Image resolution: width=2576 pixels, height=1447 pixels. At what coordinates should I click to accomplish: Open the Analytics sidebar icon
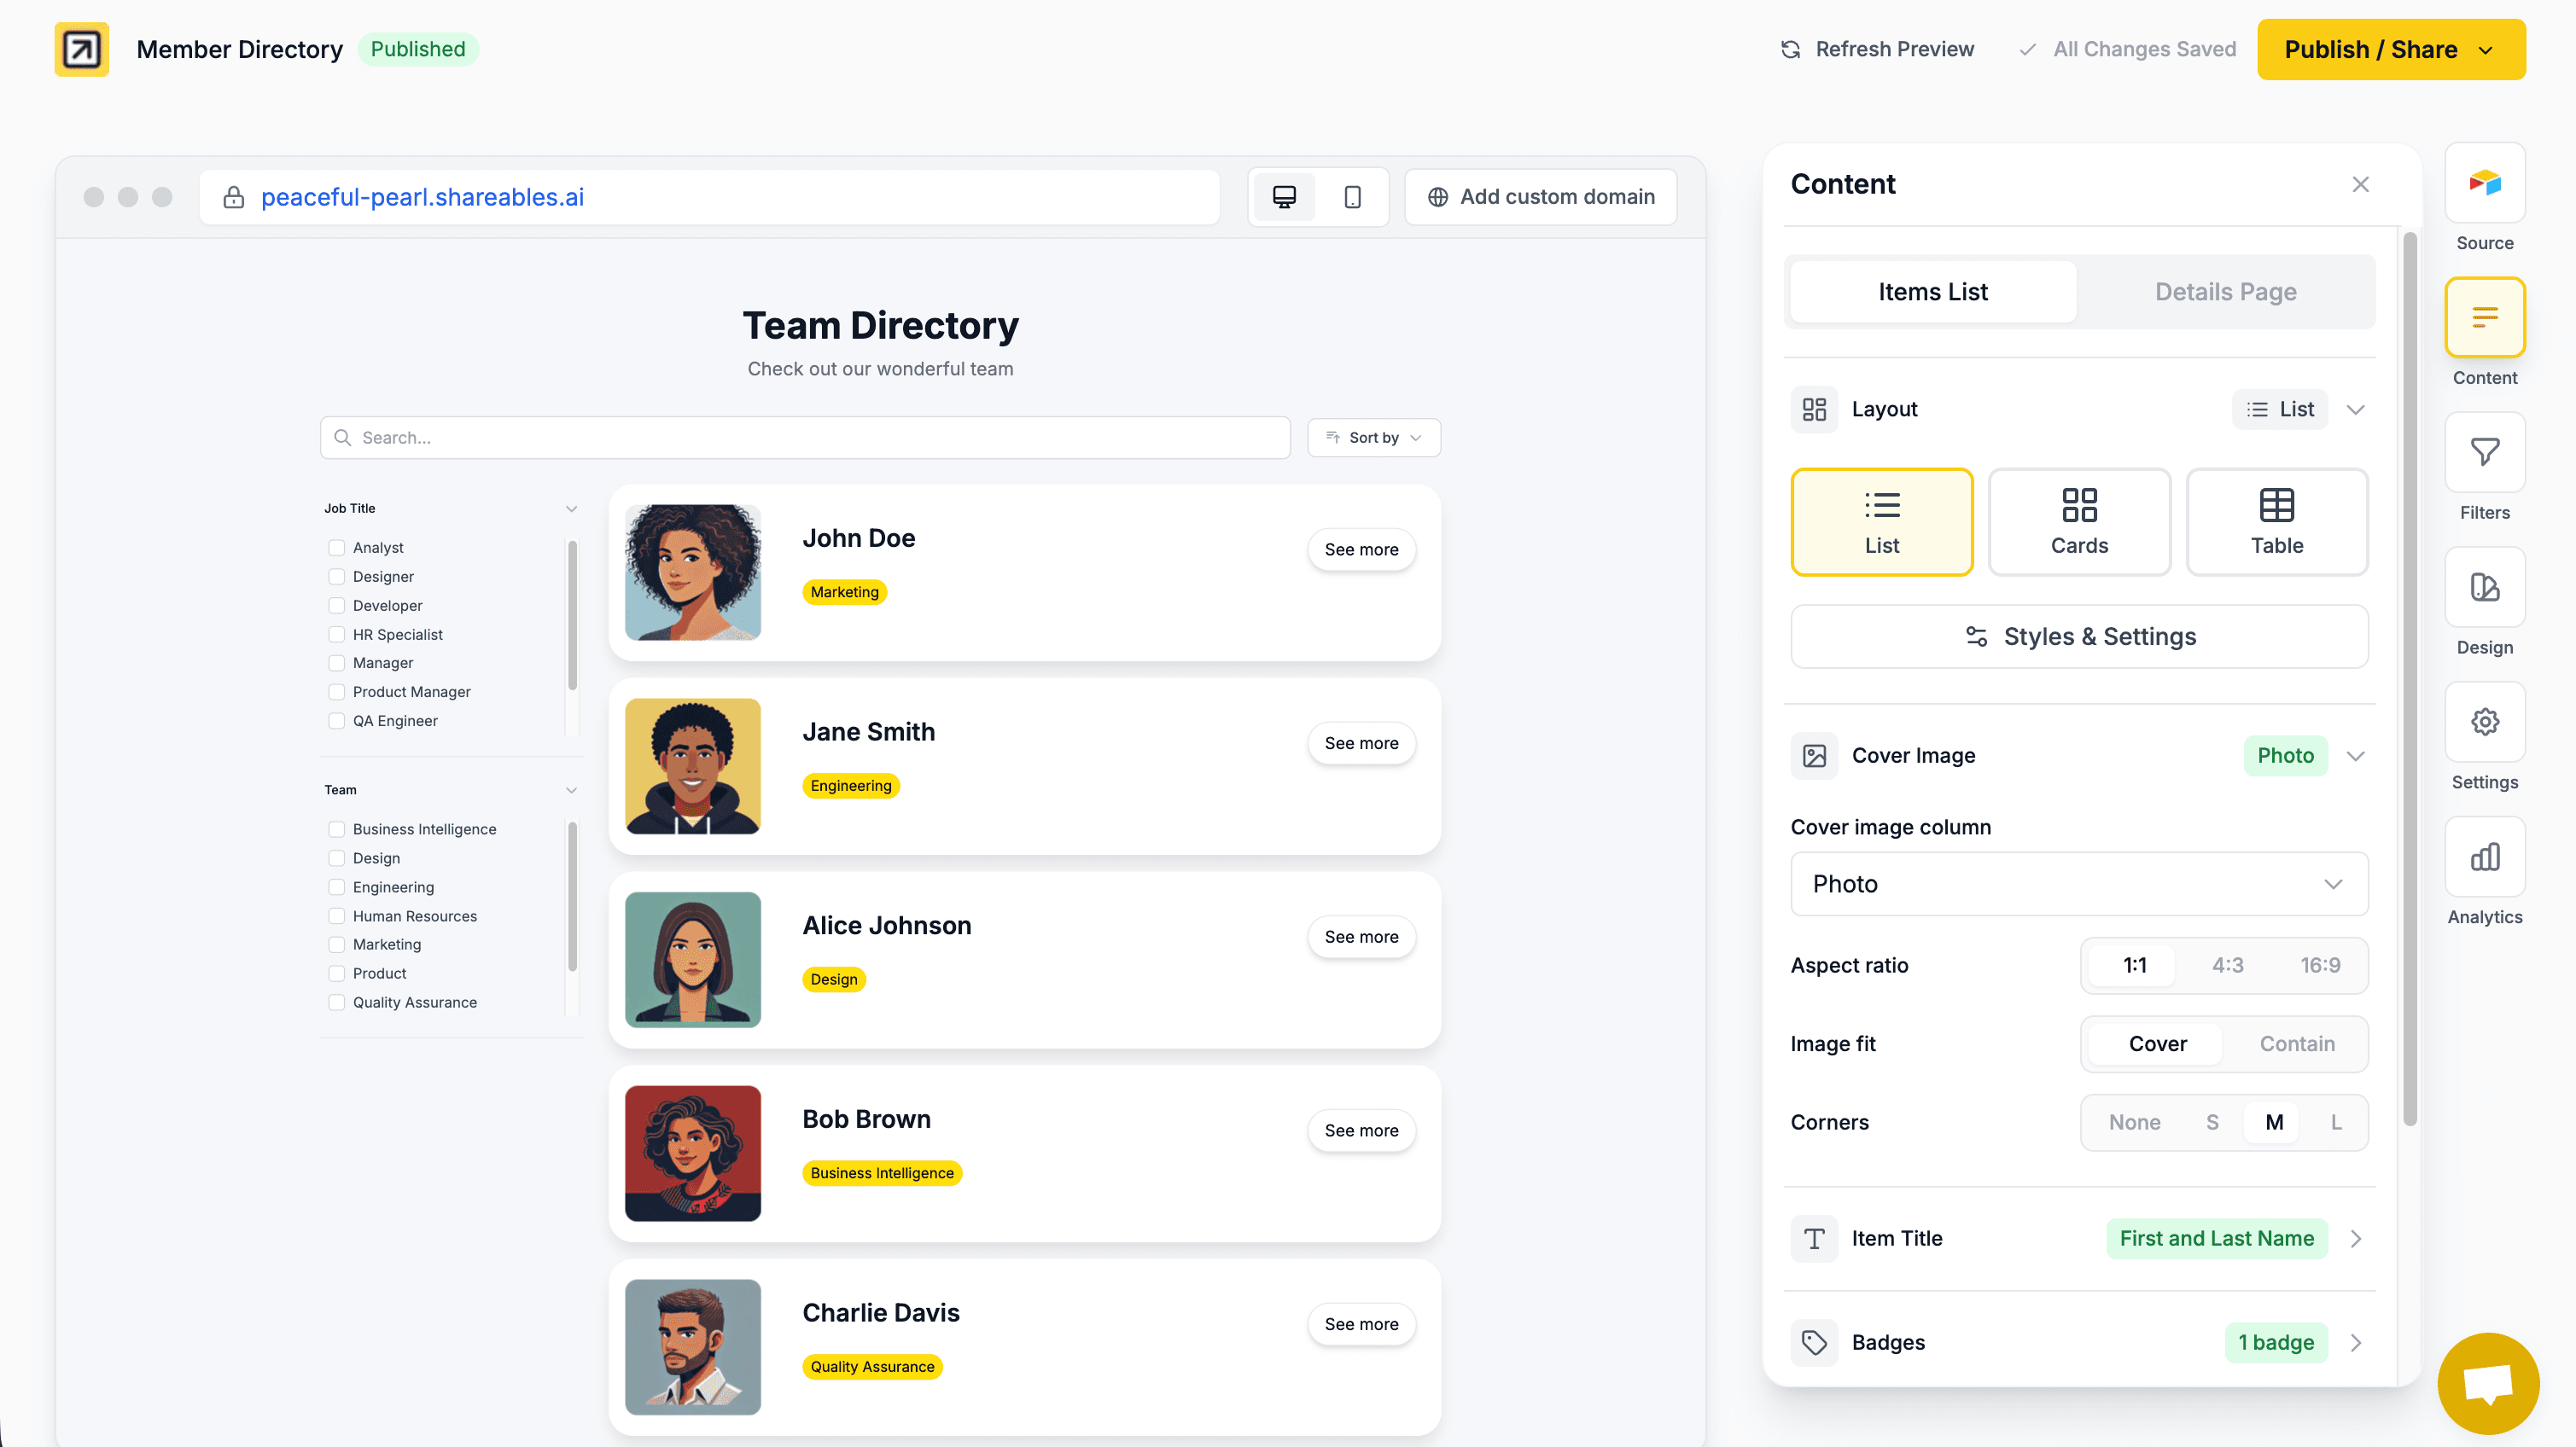[2484, 858]
